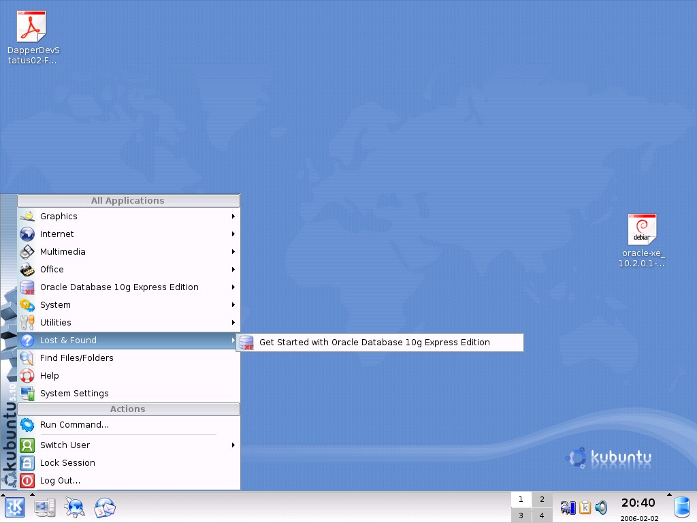Click the Lock Session padlock icon
Viewport: 697px width, 523px height.
[x=27, y=463]
